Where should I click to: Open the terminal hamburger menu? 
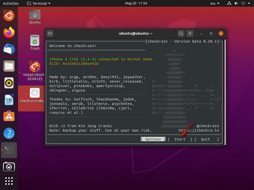point(190,33)
